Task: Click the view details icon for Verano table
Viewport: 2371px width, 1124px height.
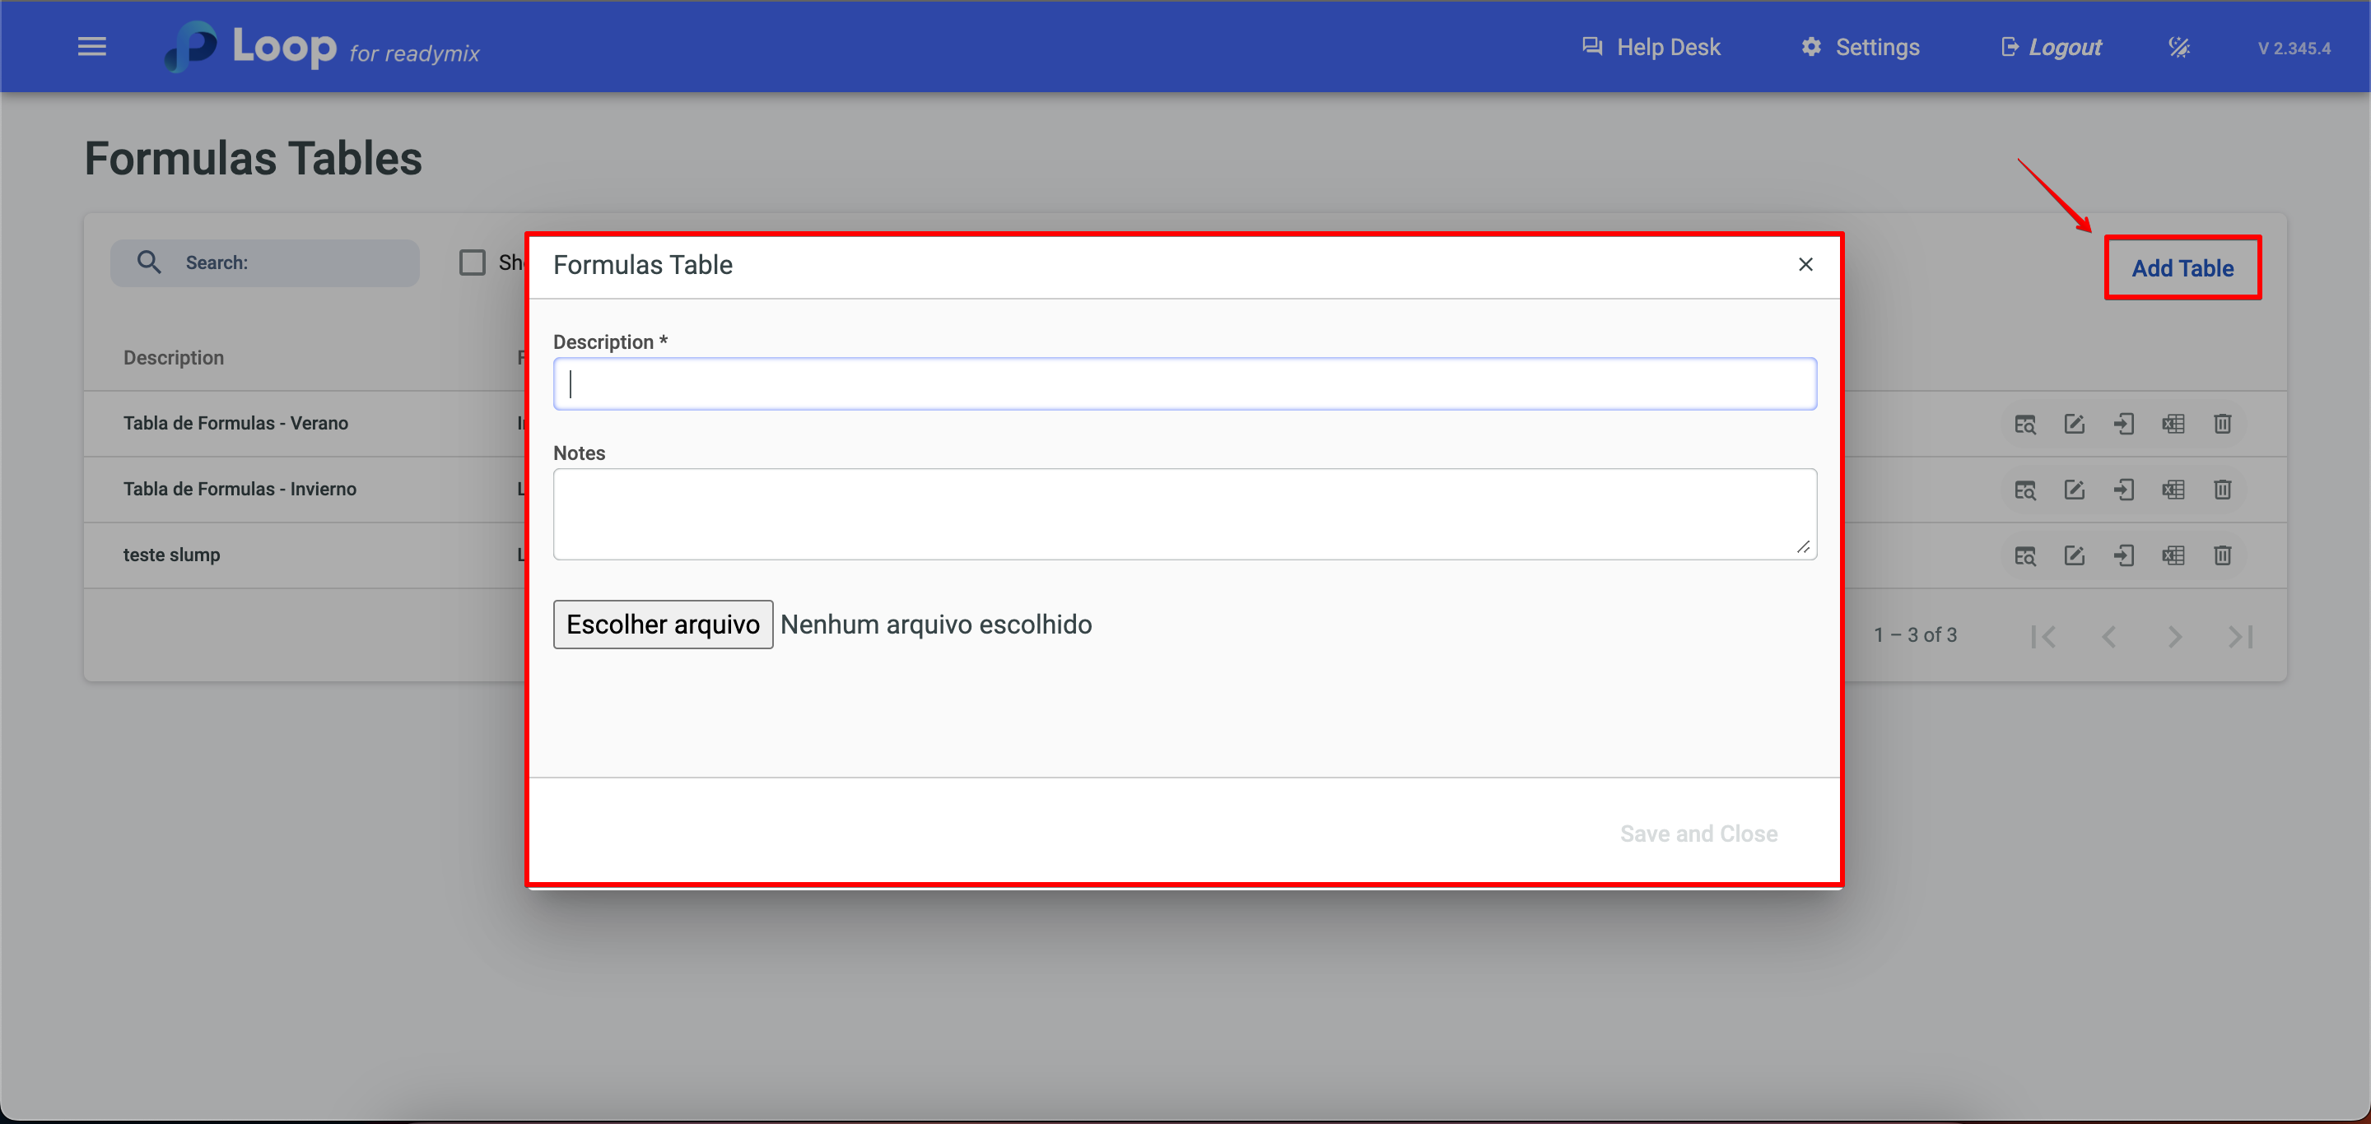Action: click(2025, 424)
